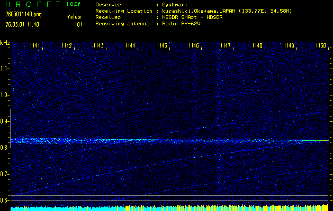Click the HROFFT title text
Viewport: 333px width, 211px height.
(x=32, y=4)
